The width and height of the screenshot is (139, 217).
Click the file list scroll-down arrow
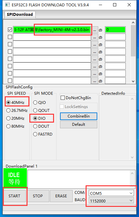(x=133, y=81)
